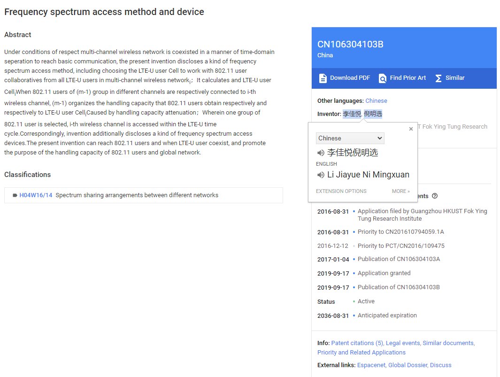Play Chinese pronunciation speaker icon
Image resolution: width=500 pixels, height=377 pixels.
coord(321,153)
